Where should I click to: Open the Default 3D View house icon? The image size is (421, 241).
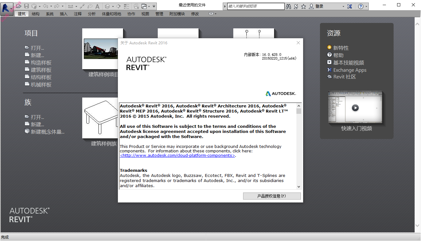107,6
